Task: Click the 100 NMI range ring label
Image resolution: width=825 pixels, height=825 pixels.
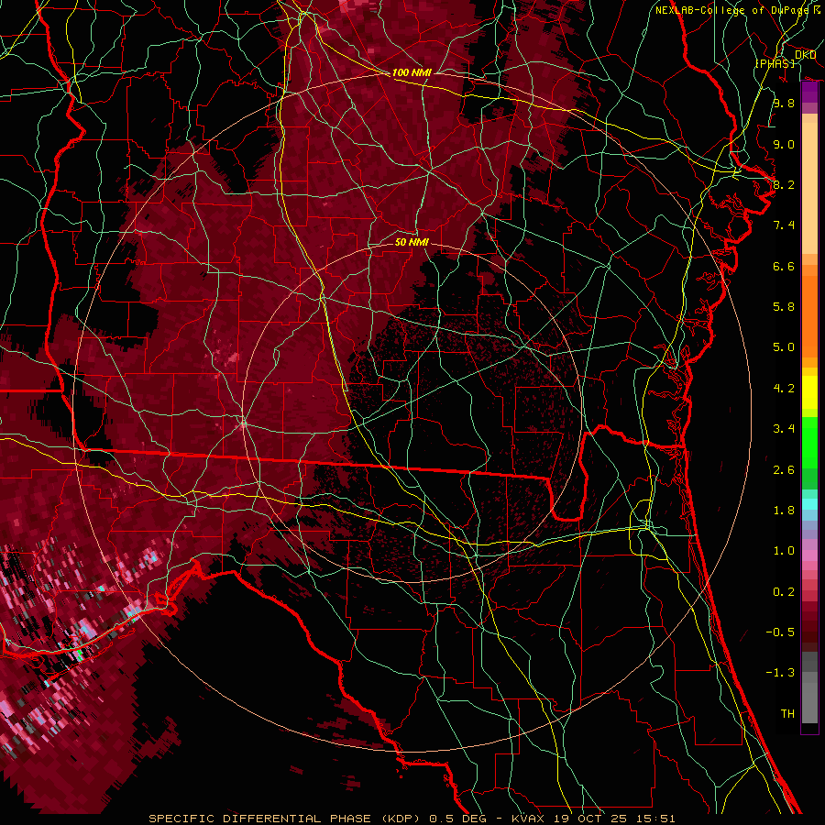Action: [x=412, y=72]
